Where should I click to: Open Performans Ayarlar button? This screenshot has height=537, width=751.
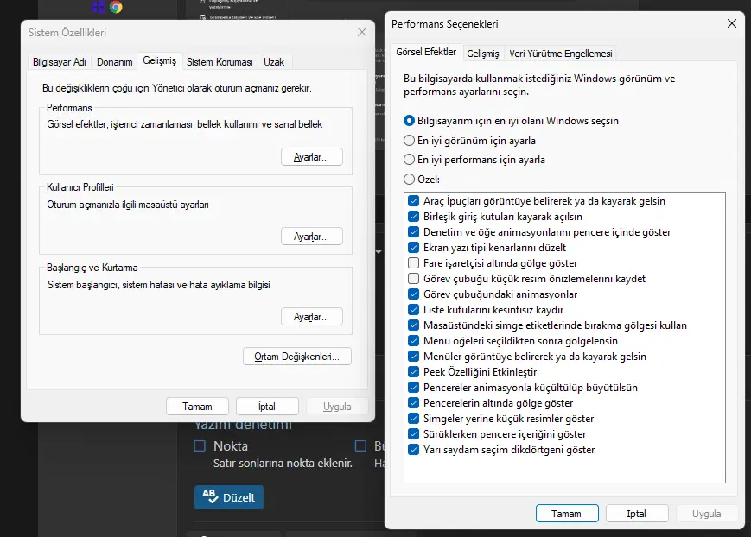(312, 157)
